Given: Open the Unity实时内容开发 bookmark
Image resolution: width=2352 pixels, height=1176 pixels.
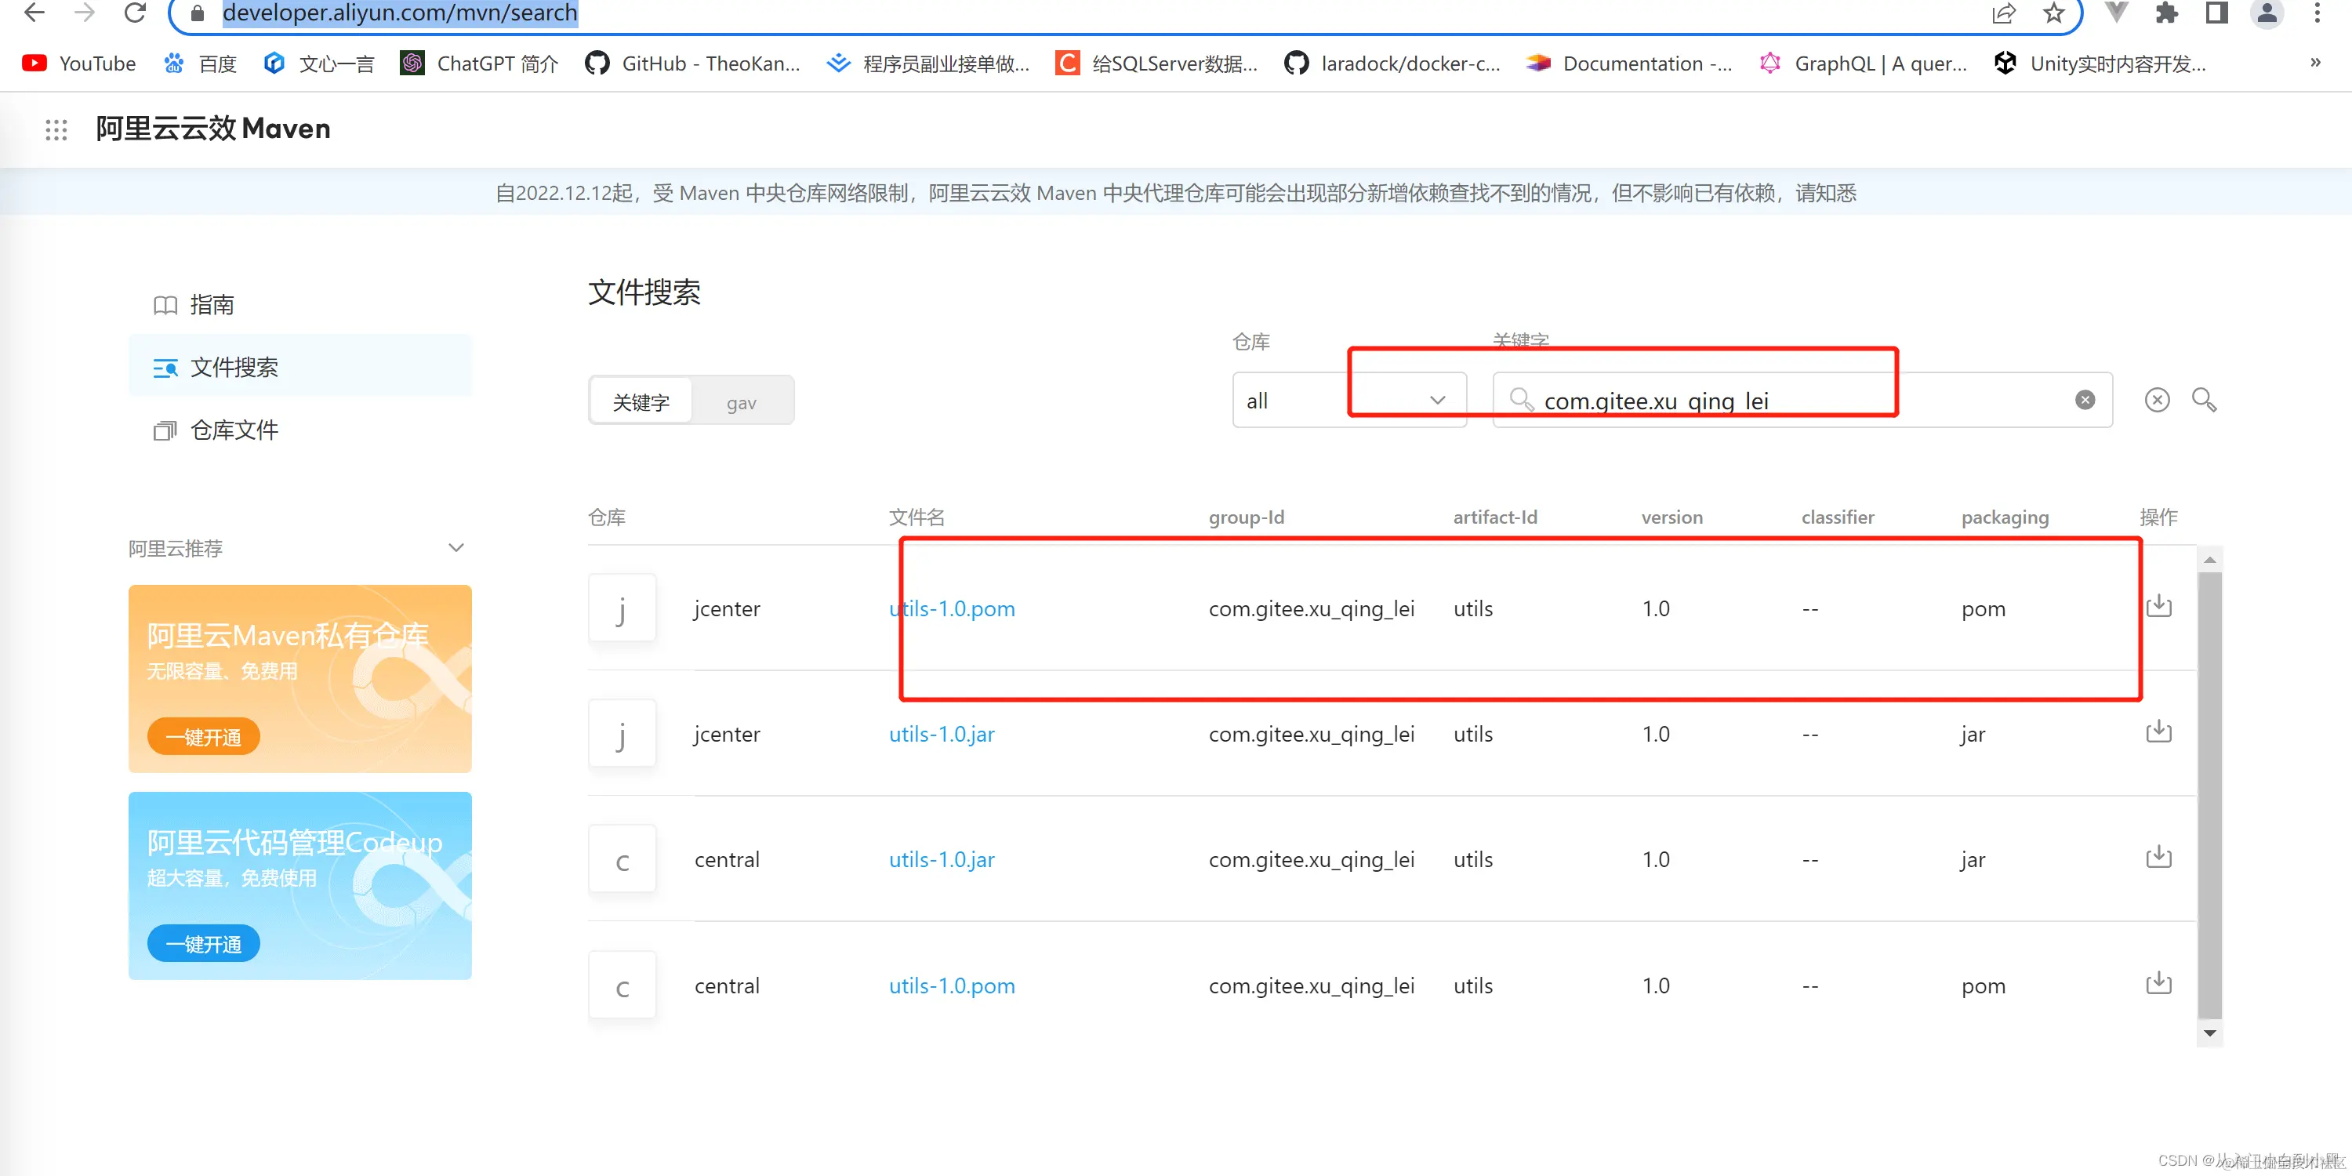Looking at the screenshot, I should pos(2099,63).
